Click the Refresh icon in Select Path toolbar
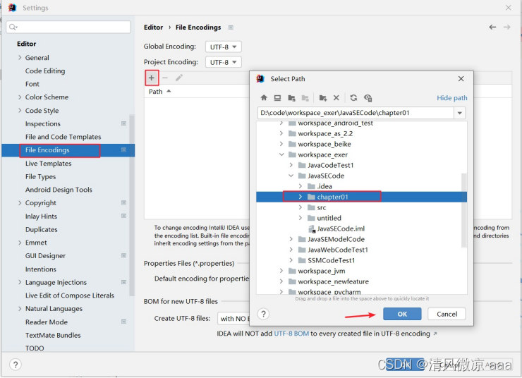This screenshot has width=522, height=378. click(353, 97)
